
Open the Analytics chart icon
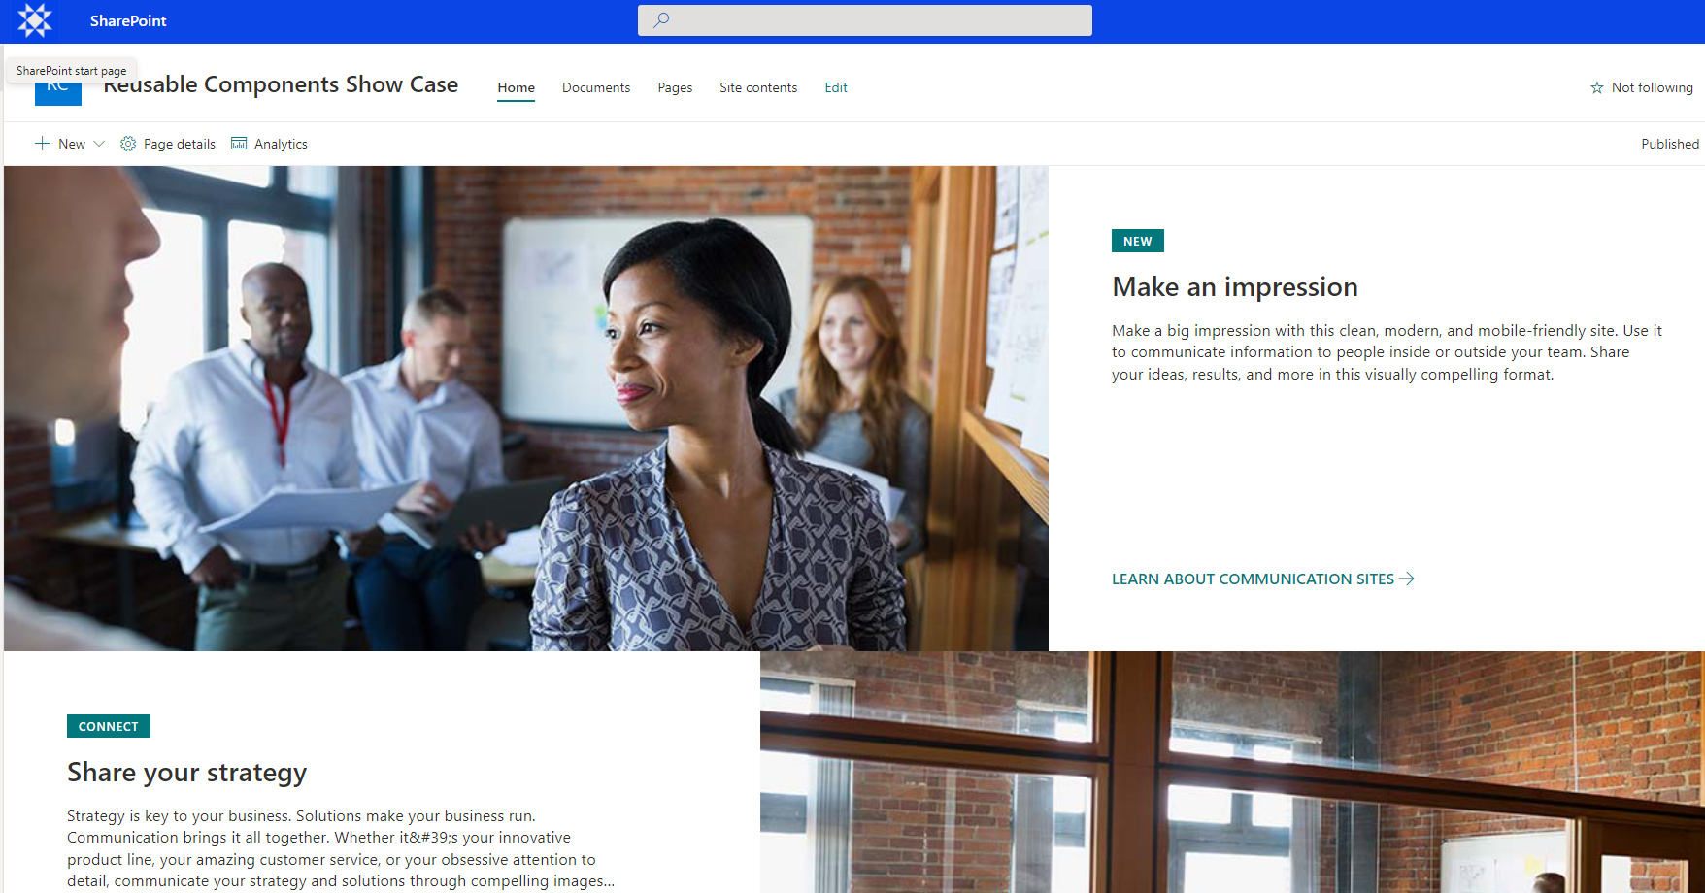click(x=239, y=144)
